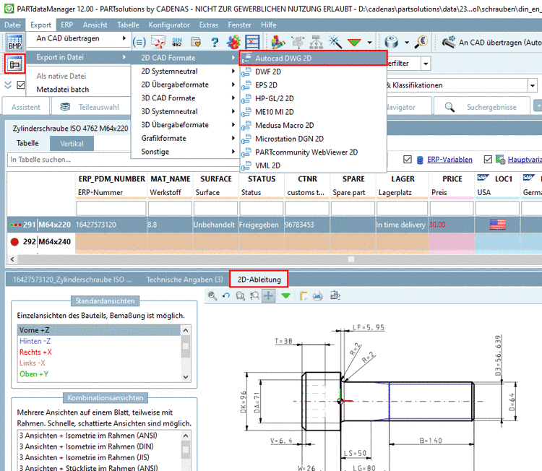The image size is (542, 471).
Task: Click the green down-triangle filter icon in top toolbar
Action: click(354, 43)
